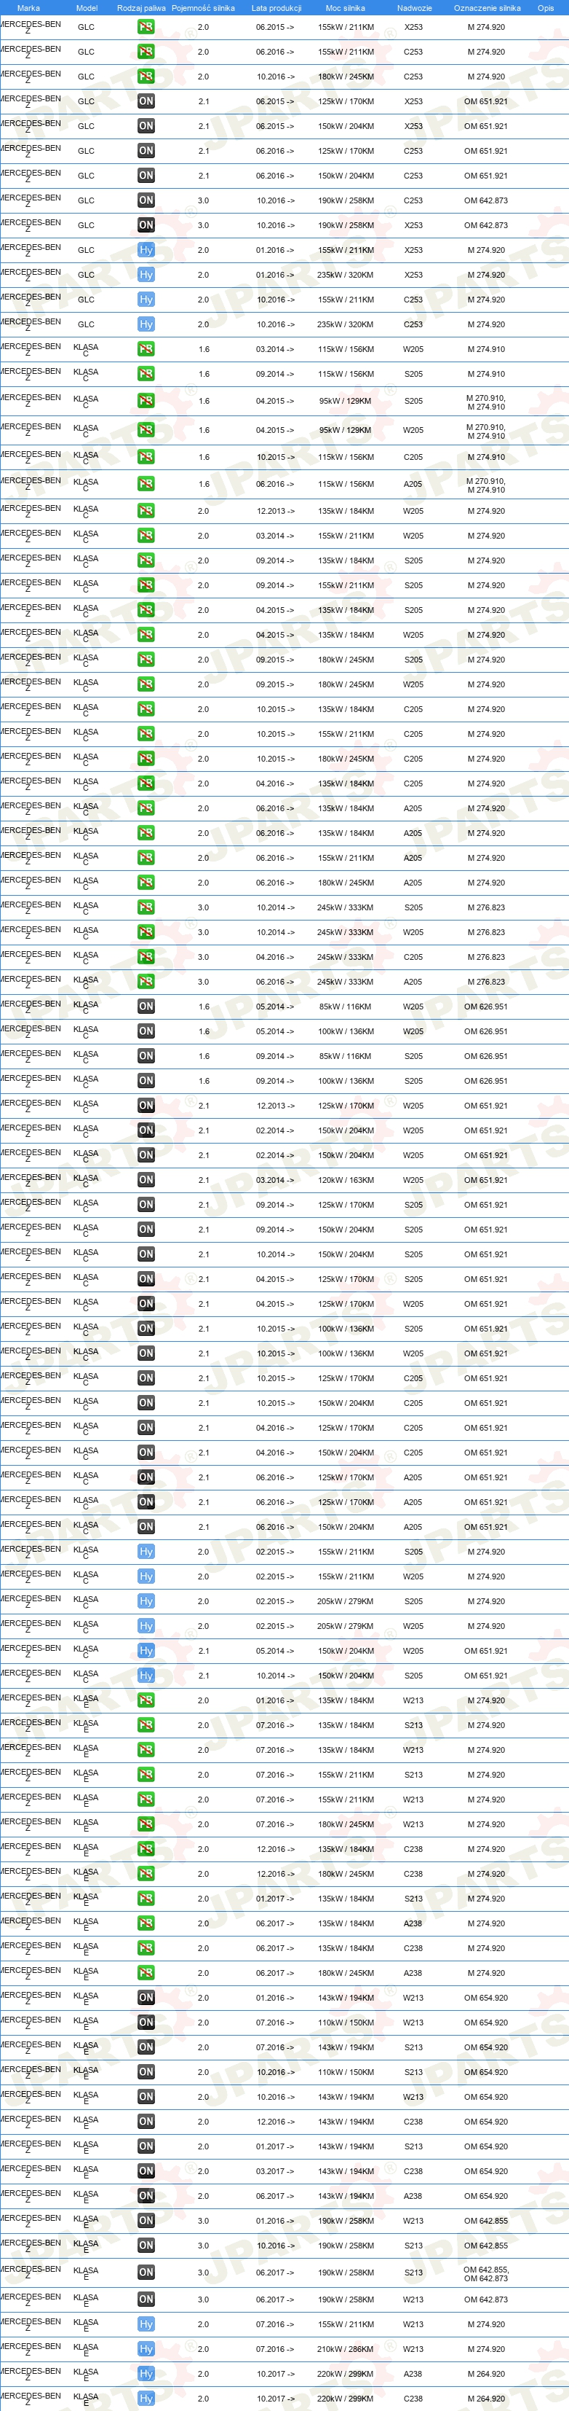Image resolution: width=569 pixels, height=2411 pixels.
Task: Click the Opis column header
Action: coord(546,7)
